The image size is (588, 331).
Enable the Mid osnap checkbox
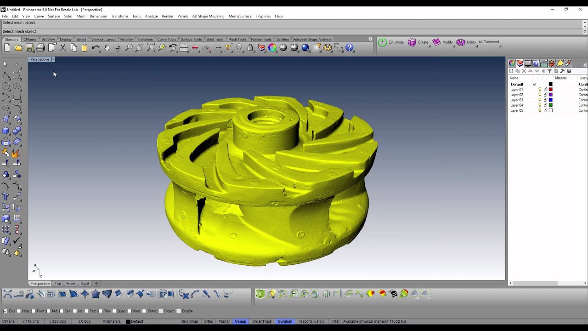pyautogui.click(x=49, y=311)
